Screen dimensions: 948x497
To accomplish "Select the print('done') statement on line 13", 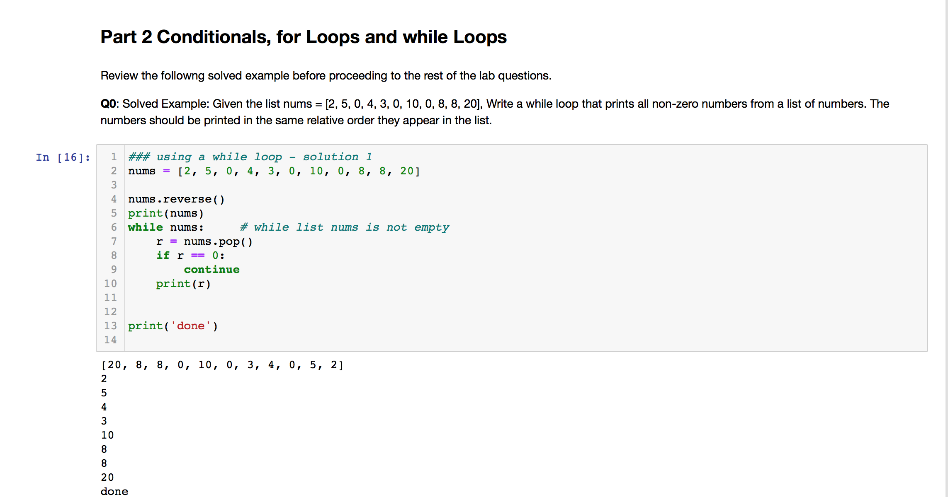I will click(x=173, y=326).
